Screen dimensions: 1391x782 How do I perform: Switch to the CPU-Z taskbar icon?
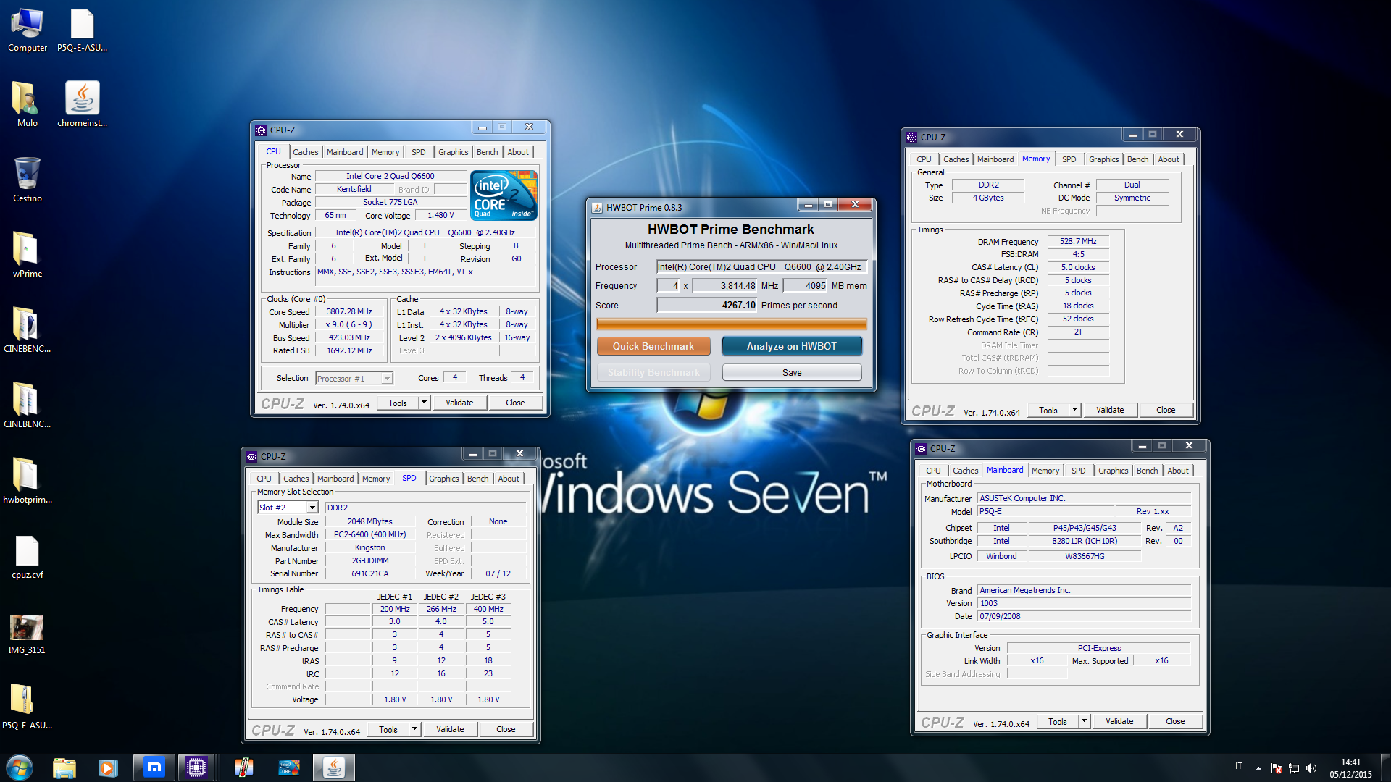tap(196, 768)
